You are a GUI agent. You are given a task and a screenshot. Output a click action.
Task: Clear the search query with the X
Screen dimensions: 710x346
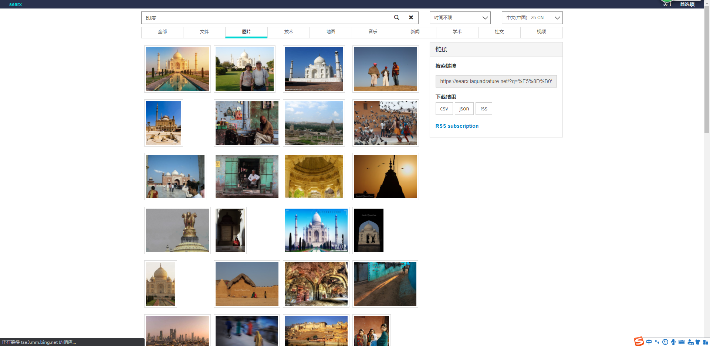point(411,18)
